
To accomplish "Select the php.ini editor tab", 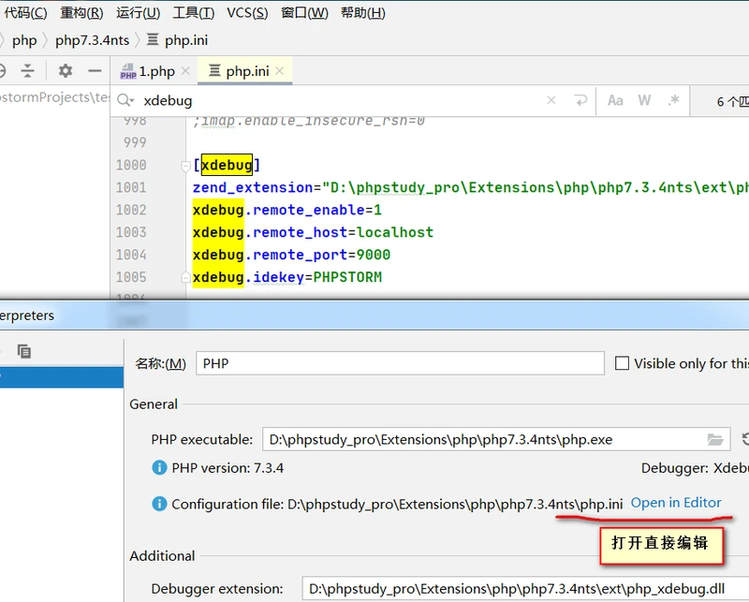I will (x=244, y=71).
